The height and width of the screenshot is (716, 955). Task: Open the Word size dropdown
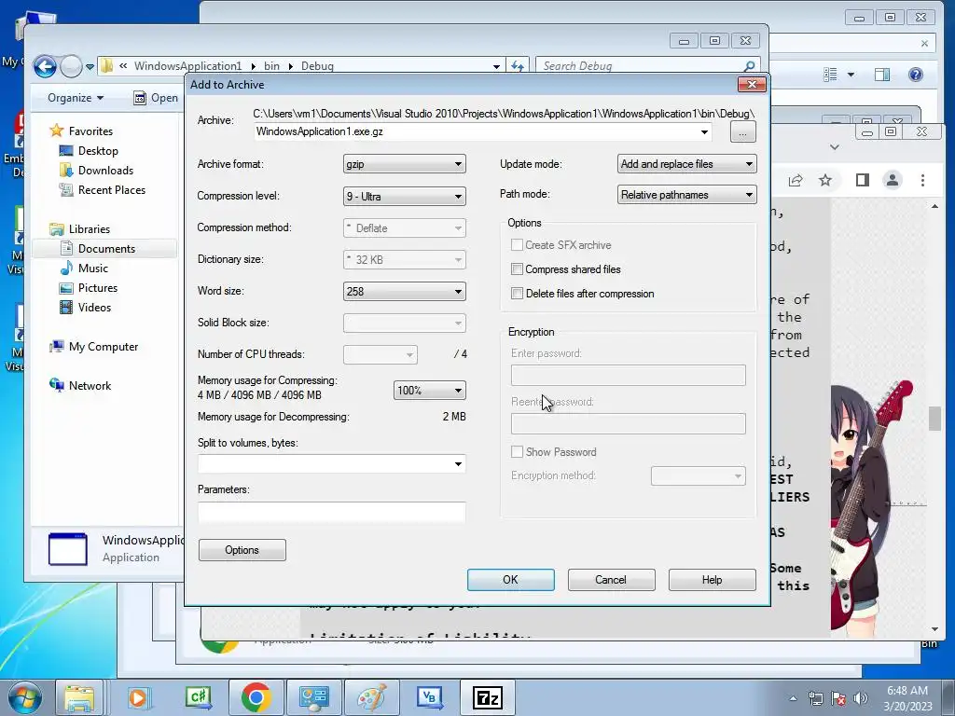point(405,291)
